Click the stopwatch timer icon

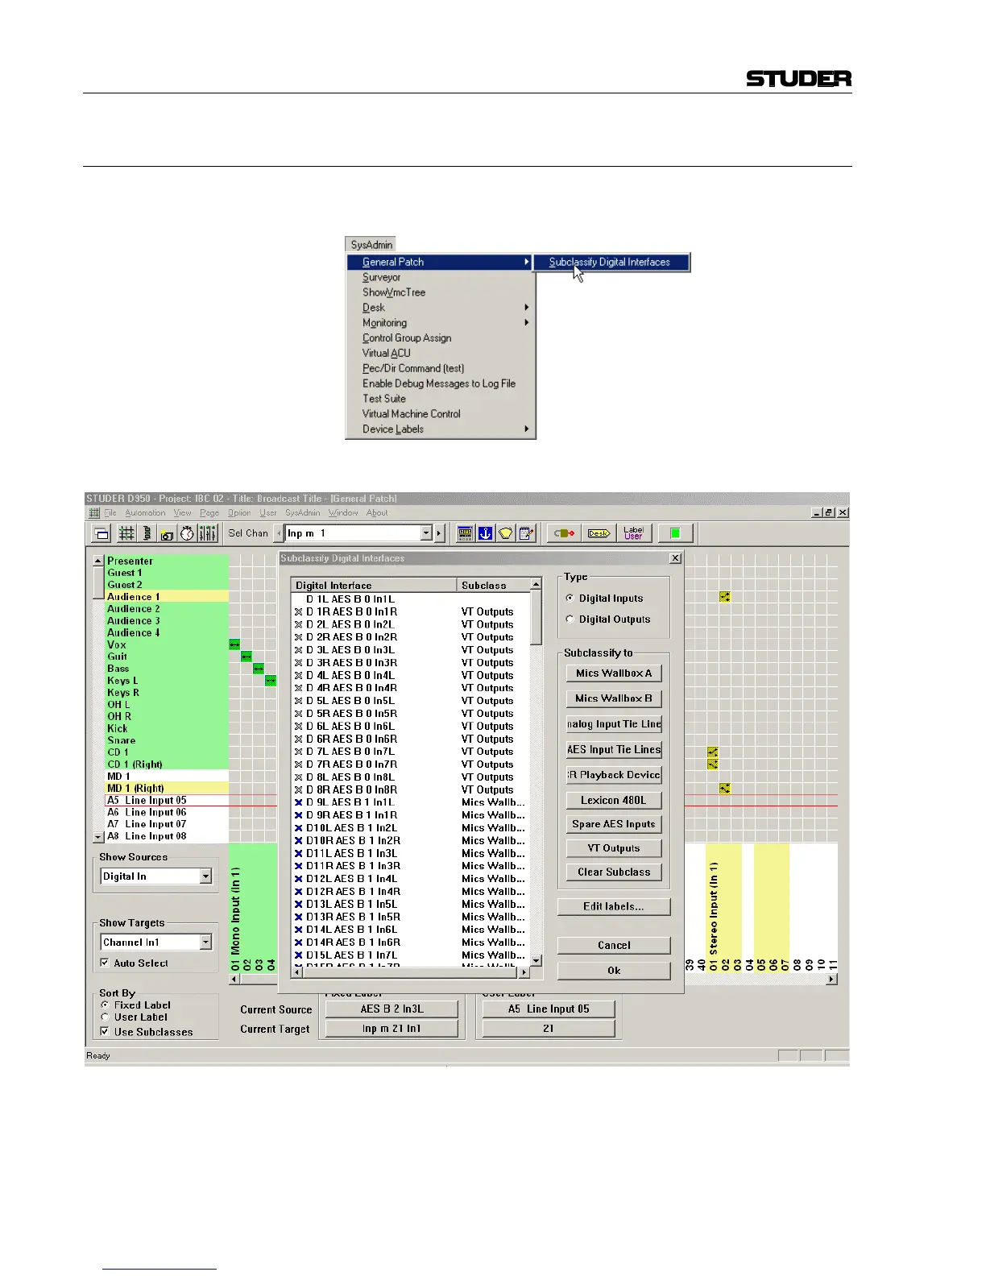[x=187, y=533]
